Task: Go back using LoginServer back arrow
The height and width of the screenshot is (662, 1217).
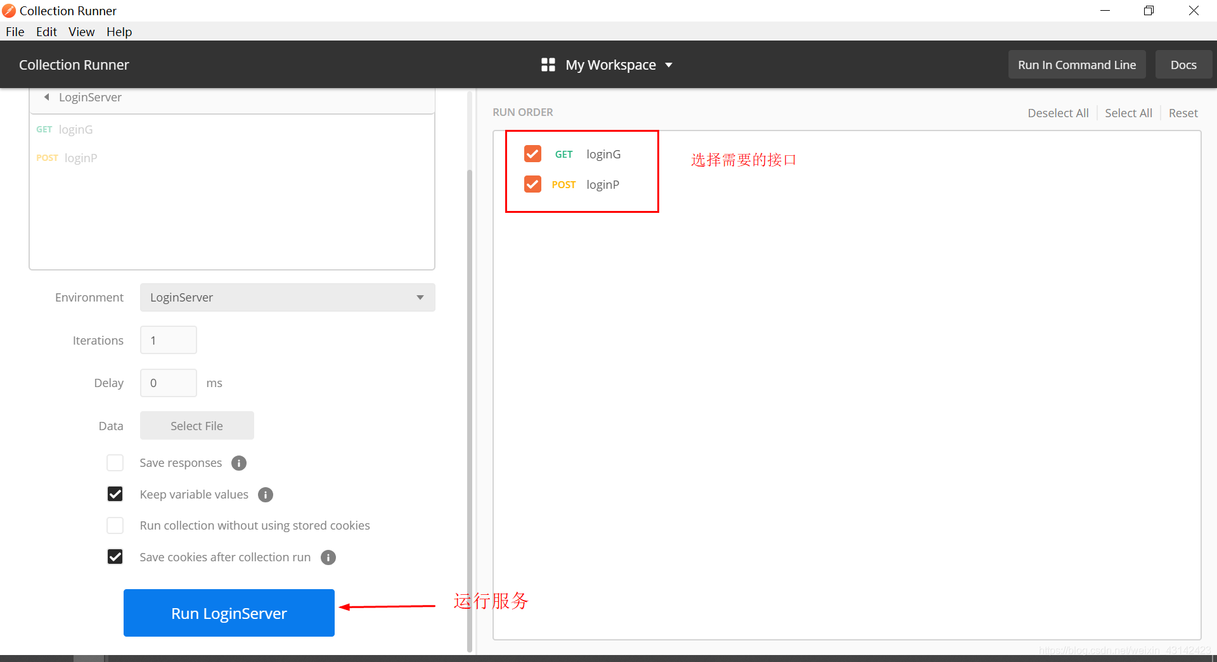Action: 46,97
